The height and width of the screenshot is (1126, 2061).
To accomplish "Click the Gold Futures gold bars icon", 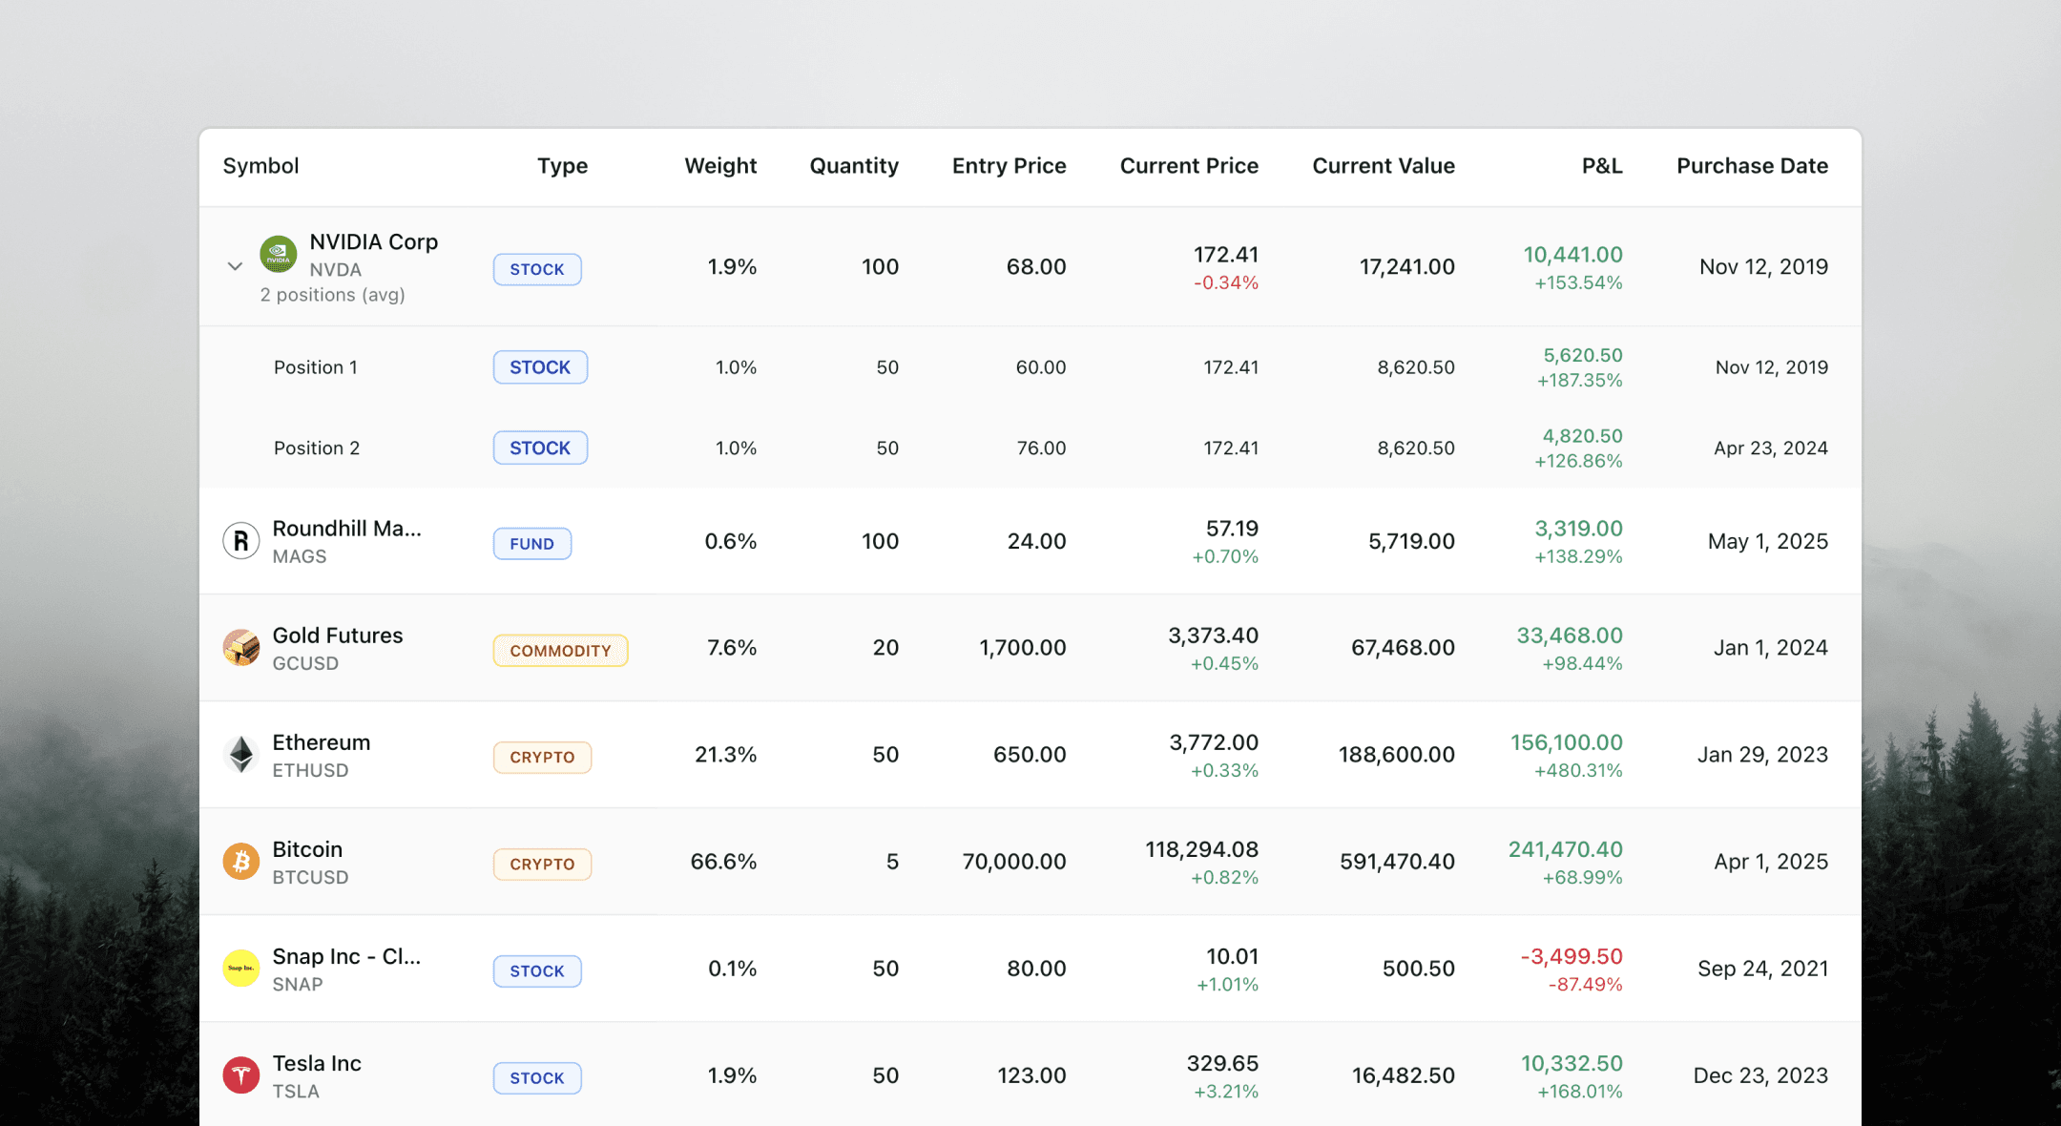I will coord(241,648).
